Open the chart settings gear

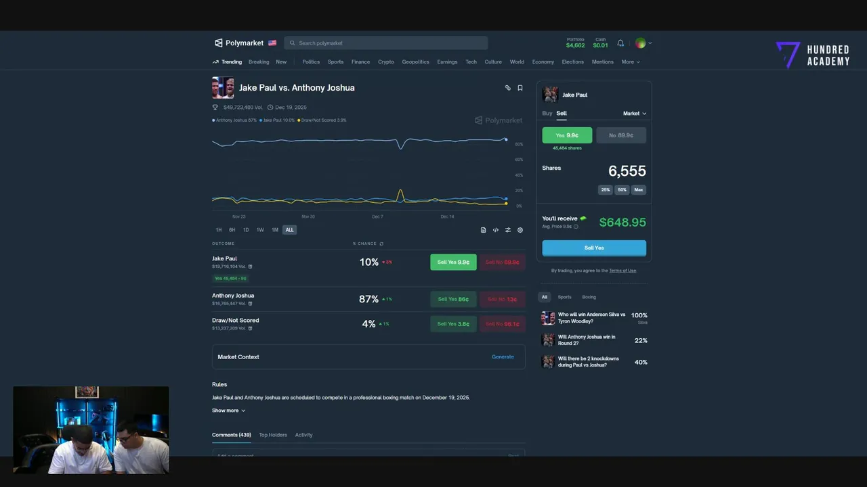pyautogui.click(x=520, y=230)
